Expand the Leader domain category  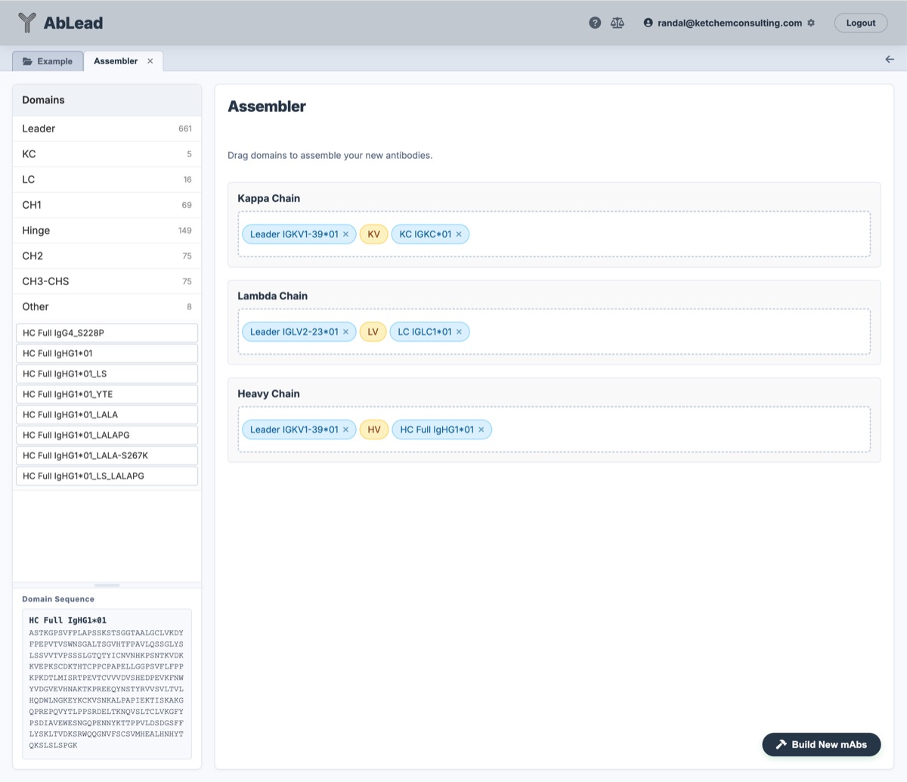tap(107, 129)
